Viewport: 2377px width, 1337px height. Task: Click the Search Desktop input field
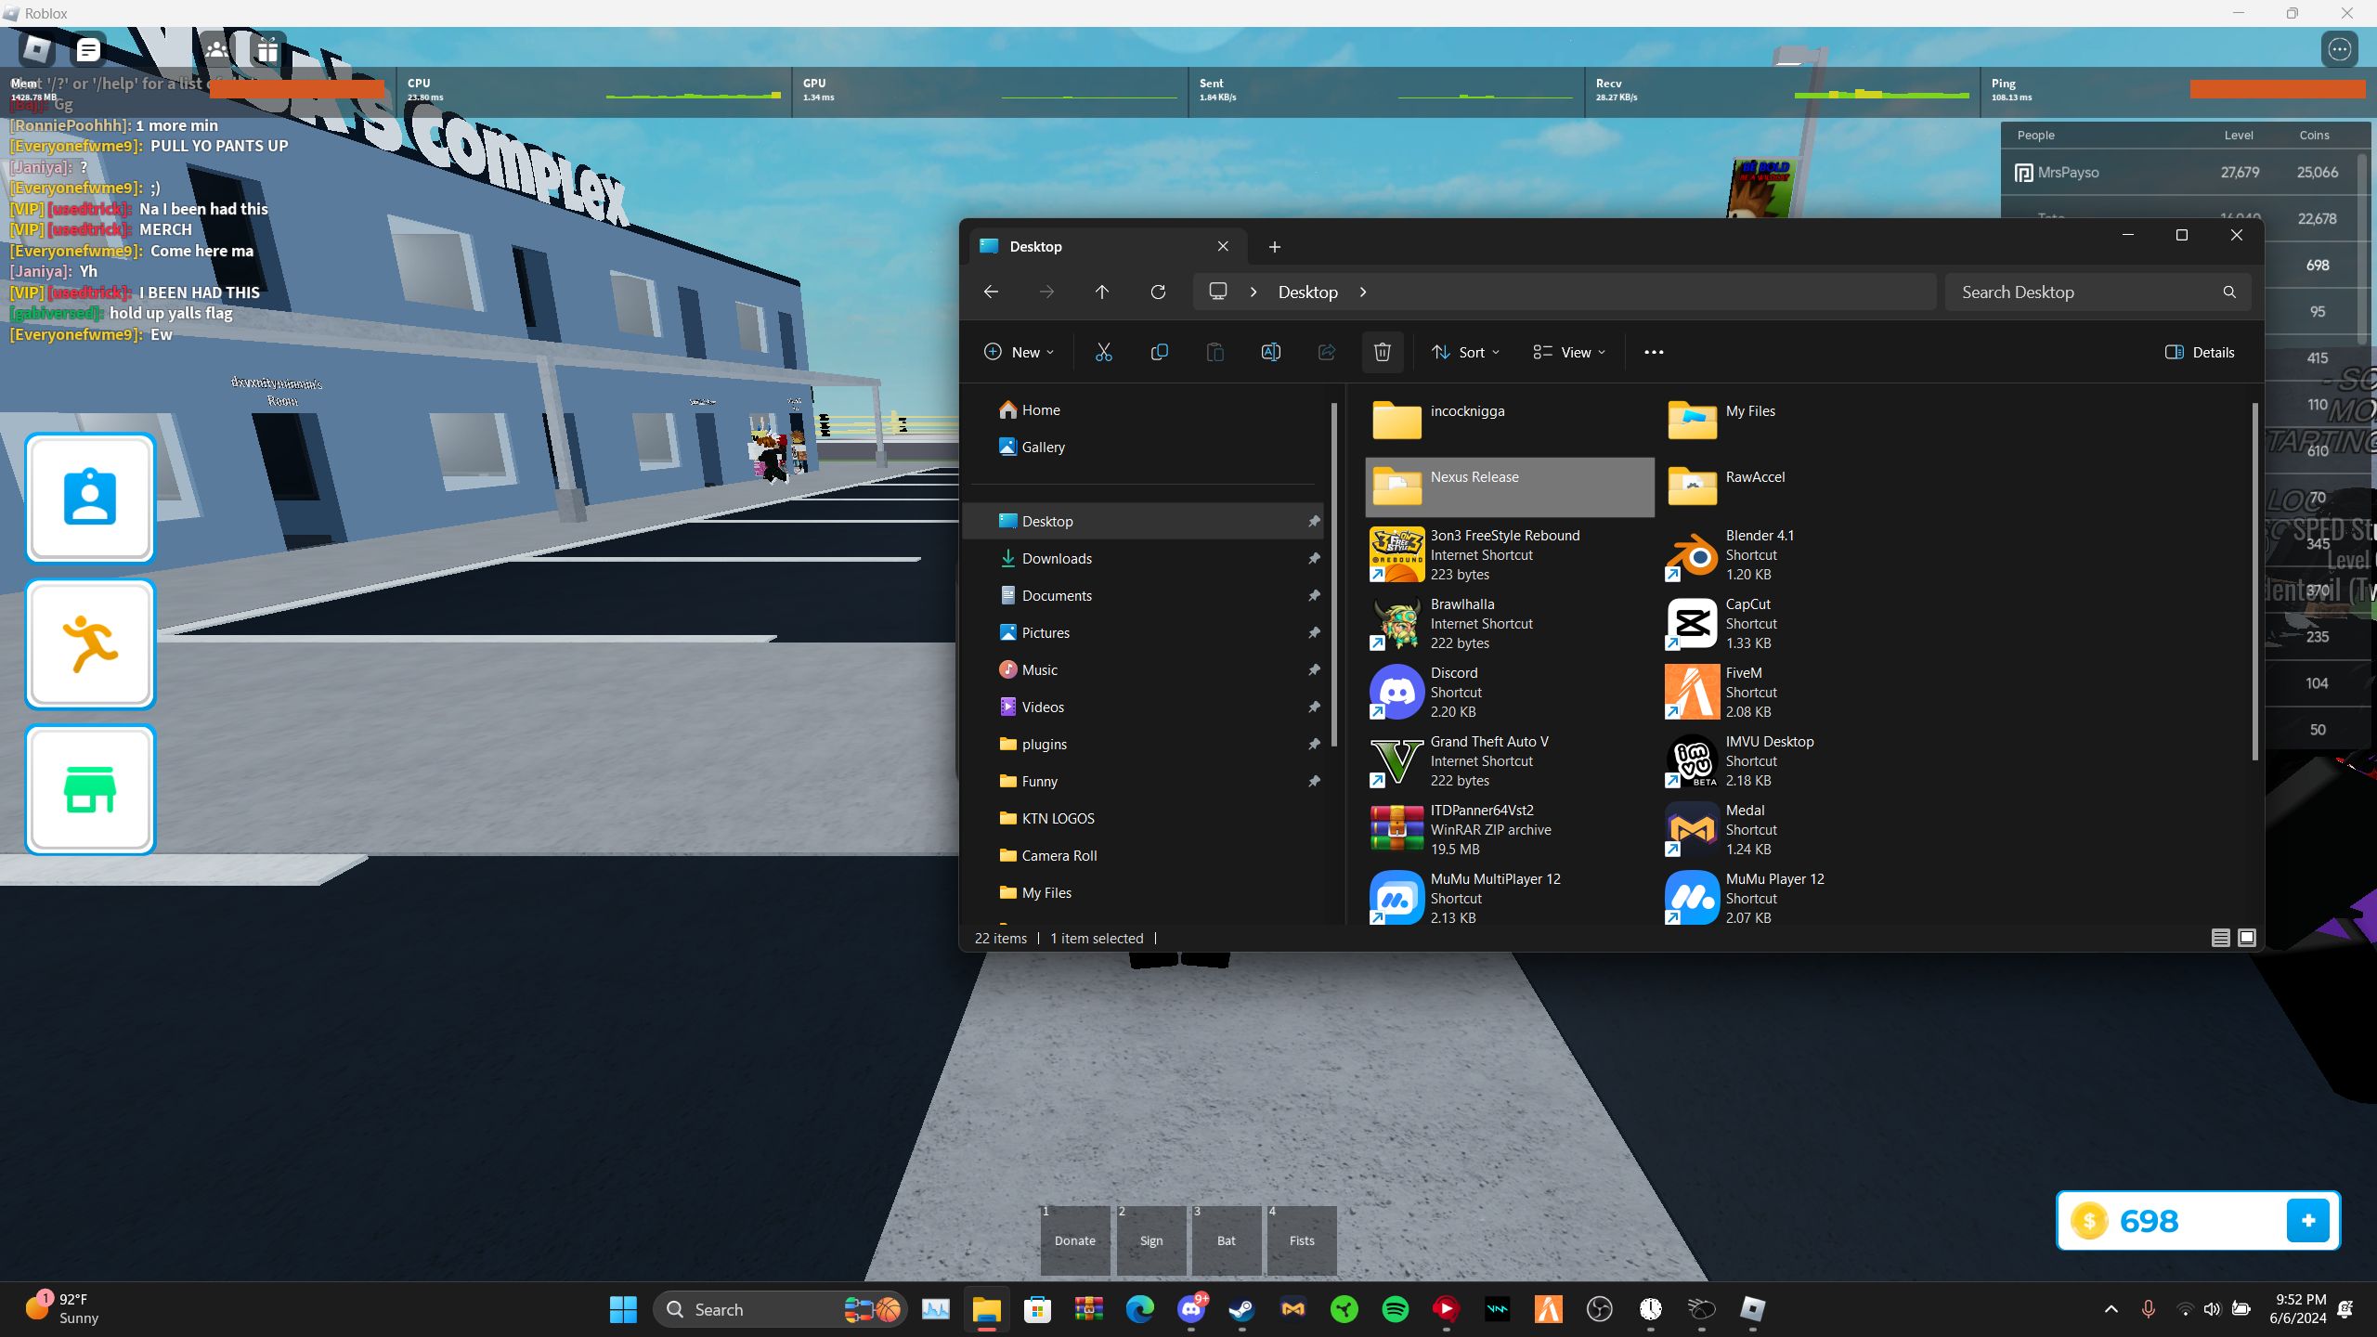[x=2080, y=292]
